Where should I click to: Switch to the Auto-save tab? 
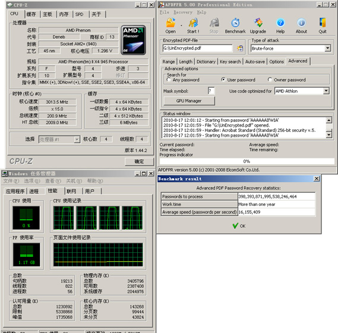point(255,62)
